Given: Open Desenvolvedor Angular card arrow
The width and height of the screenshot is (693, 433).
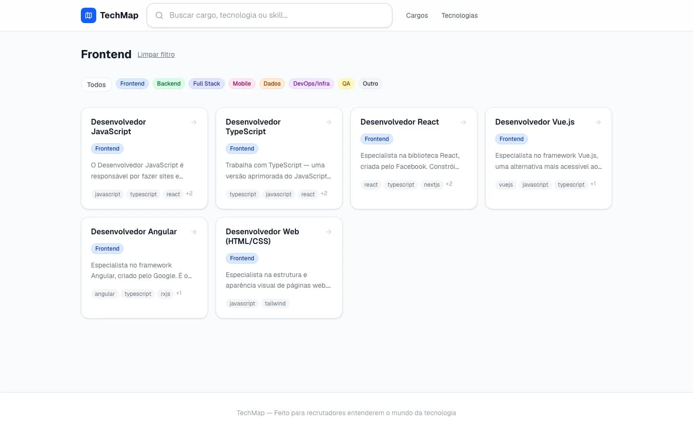Looking at the screenshot, I should click(x=194, y=232).
